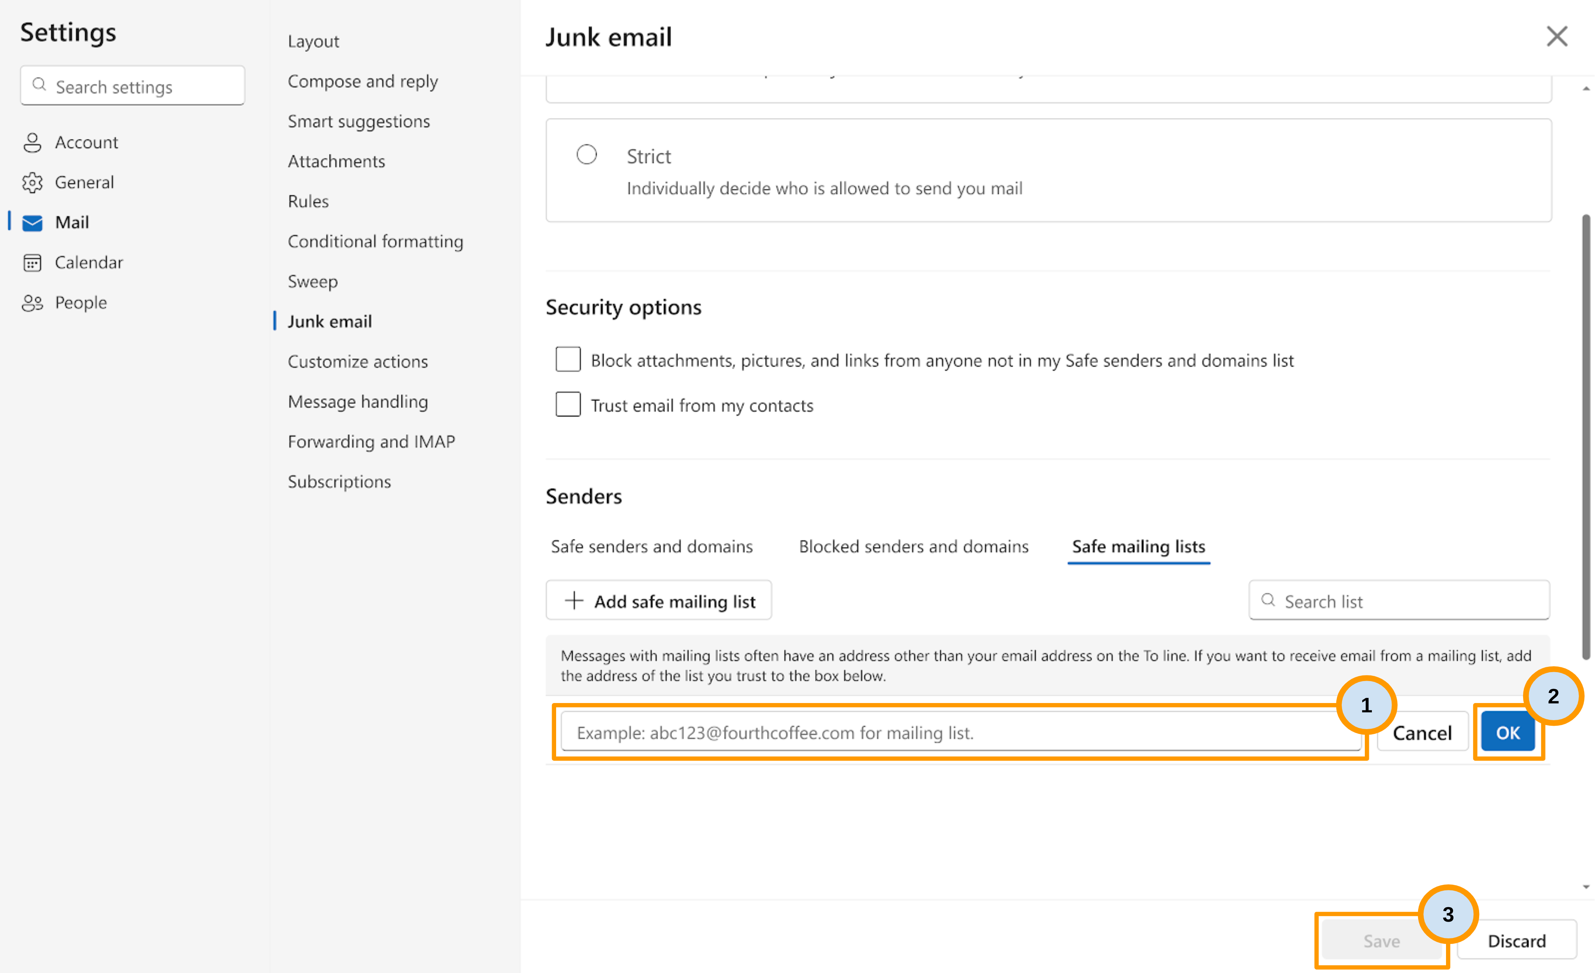
Task: Open the People settings category
Action: pyautogui.click(x=64, y=303)
